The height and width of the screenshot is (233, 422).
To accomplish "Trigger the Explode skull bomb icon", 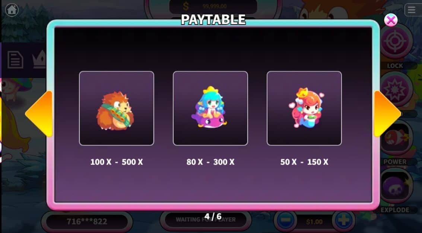I will pos(395,187).
